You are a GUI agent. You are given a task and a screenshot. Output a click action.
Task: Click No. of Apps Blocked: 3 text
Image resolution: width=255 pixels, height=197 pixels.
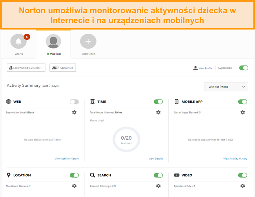point(187,112)
